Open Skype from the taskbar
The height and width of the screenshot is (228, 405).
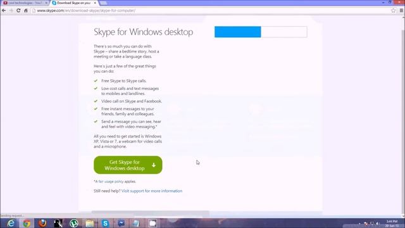105,223
